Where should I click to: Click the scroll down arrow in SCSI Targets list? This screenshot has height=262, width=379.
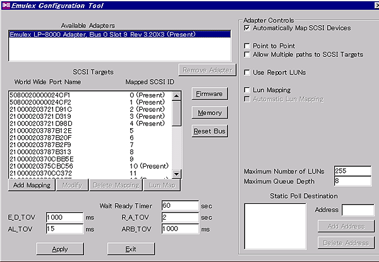pos(176,174)
